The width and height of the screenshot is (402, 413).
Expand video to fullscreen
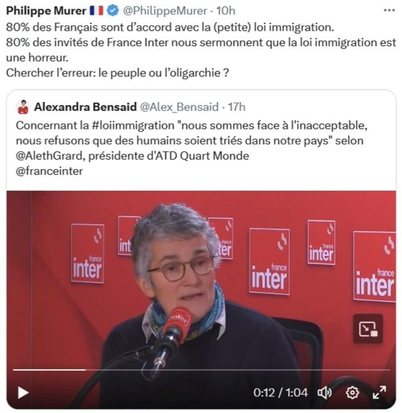click(x=380, y=392)
